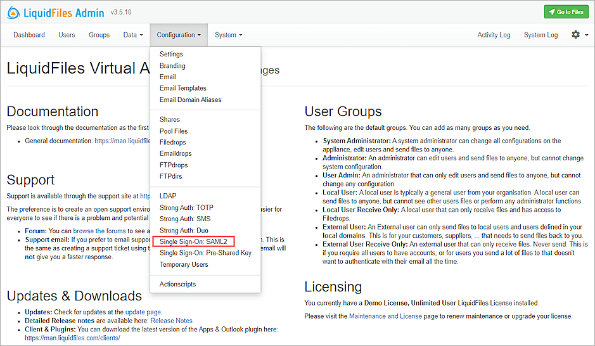Open the System Log link
The image size is (595, 346).
[x=541, y=35]
